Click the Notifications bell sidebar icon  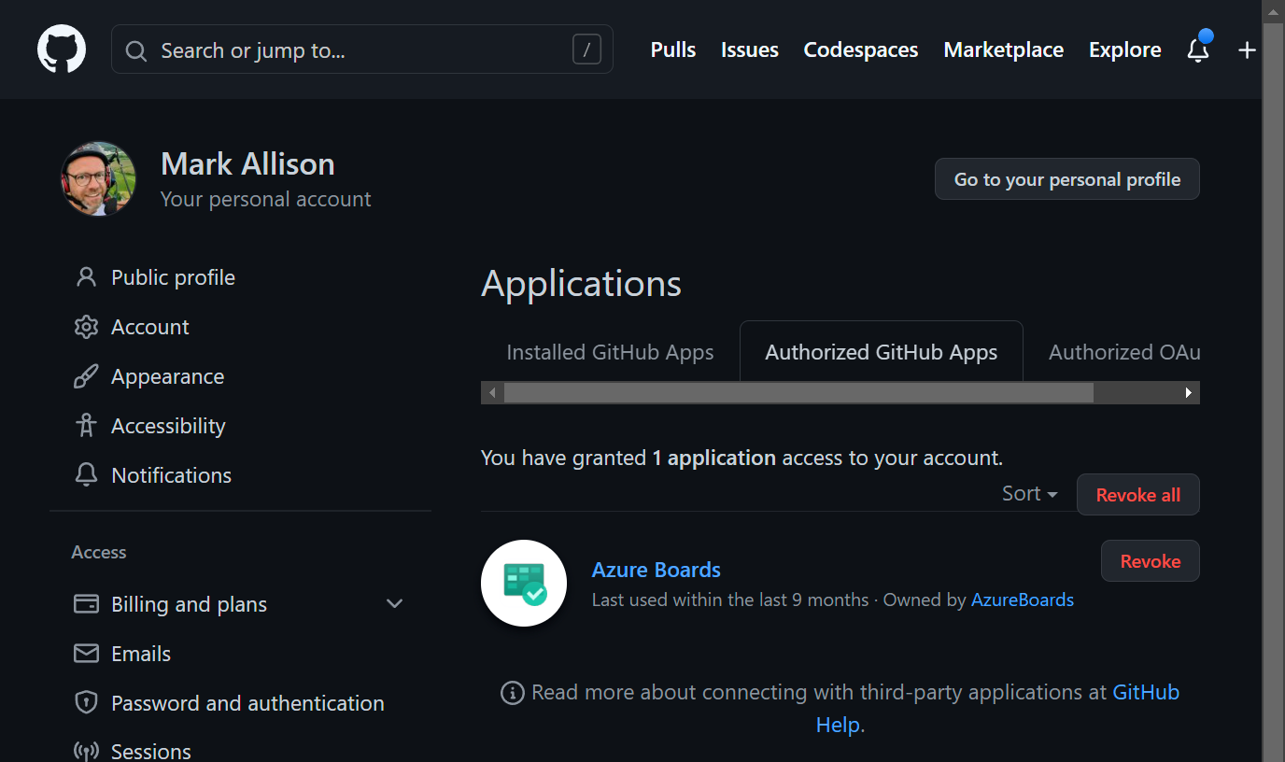86,475
